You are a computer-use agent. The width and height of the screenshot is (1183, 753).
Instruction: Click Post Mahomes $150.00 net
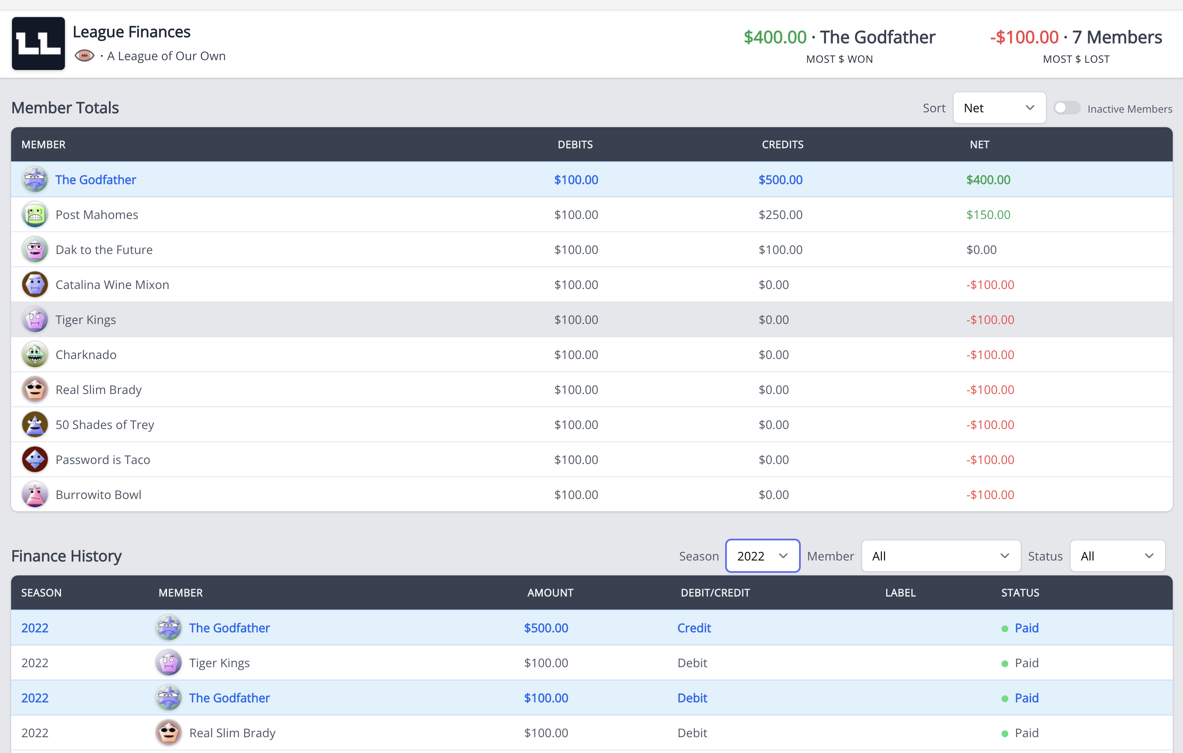coord(988,215)
